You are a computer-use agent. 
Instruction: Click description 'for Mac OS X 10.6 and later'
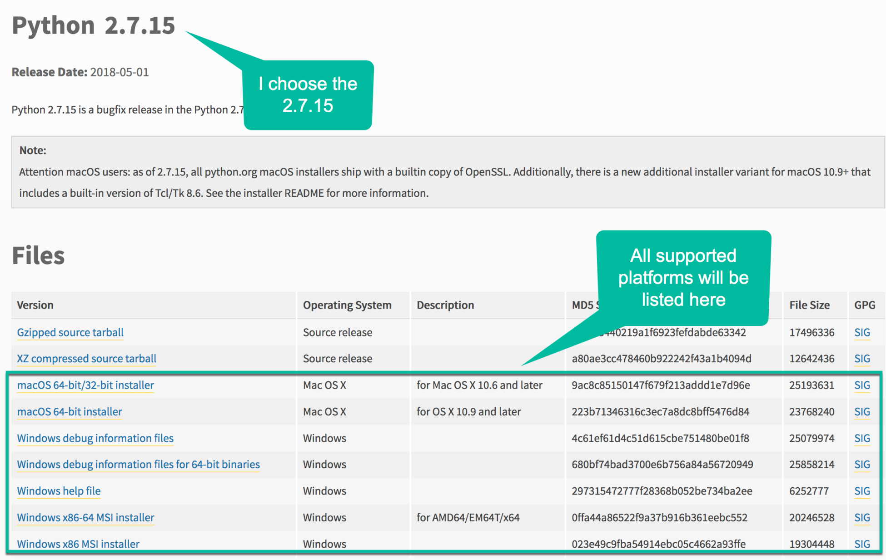pos(479,385)
